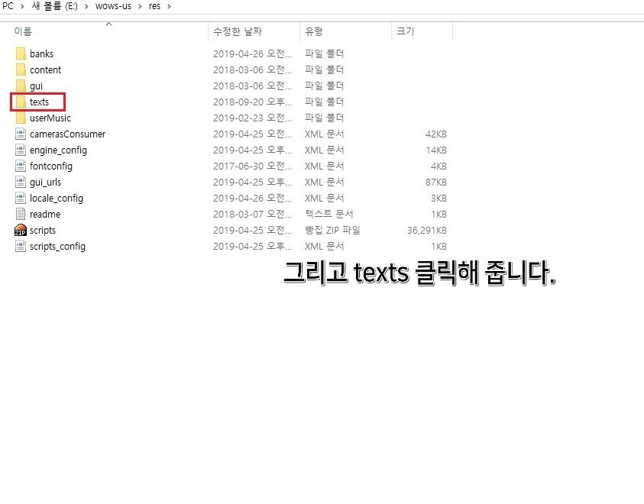644x504 pixels.
Task: Sort by the 크기 column header
Action: pyautogui.click(x=406, y=31)
